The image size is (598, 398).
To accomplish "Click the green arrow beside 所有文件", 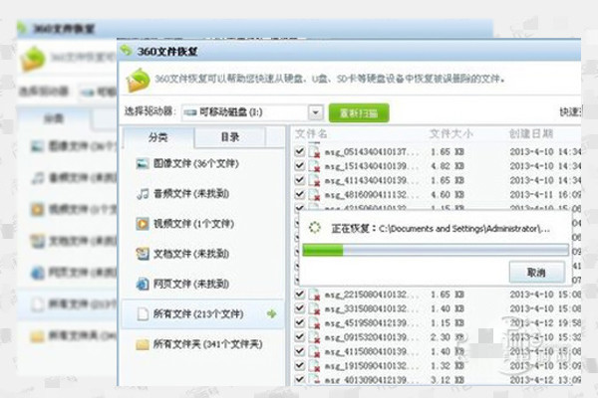I will click(x=271, y=313).
